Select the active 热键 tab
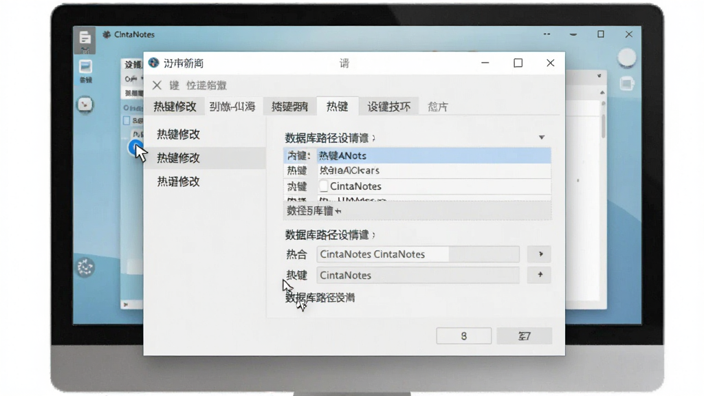The width and height of the screenshot is (704, 396). (x=337, y=107)
